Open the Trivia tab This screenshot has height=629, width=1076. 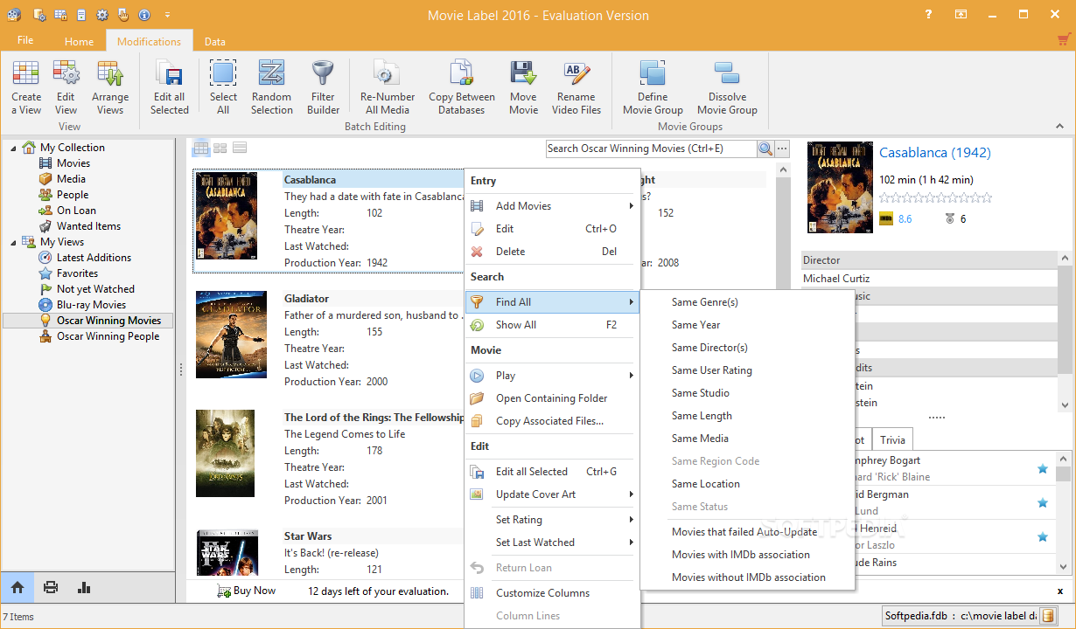coord(892,440)
